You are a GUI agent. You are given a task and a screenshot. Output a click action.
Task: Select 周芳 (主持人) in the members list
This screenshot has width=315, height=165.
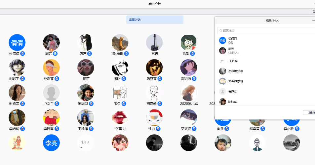tap(233, 51)
